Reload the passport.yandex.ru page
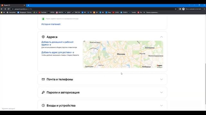 point(9,9)
